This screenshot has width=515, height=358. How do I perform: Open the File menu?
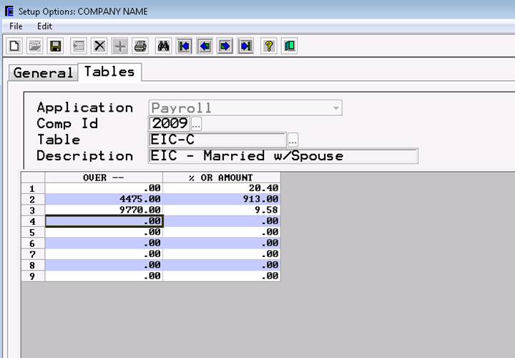tap(16, 26)
